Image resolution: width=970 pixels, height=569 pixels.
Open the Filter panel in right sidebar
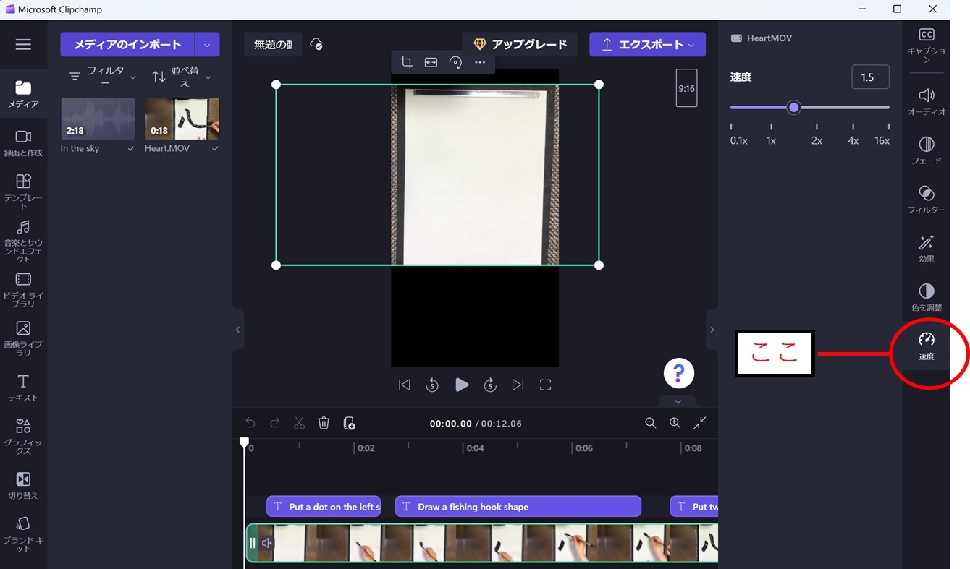(926, 198)
